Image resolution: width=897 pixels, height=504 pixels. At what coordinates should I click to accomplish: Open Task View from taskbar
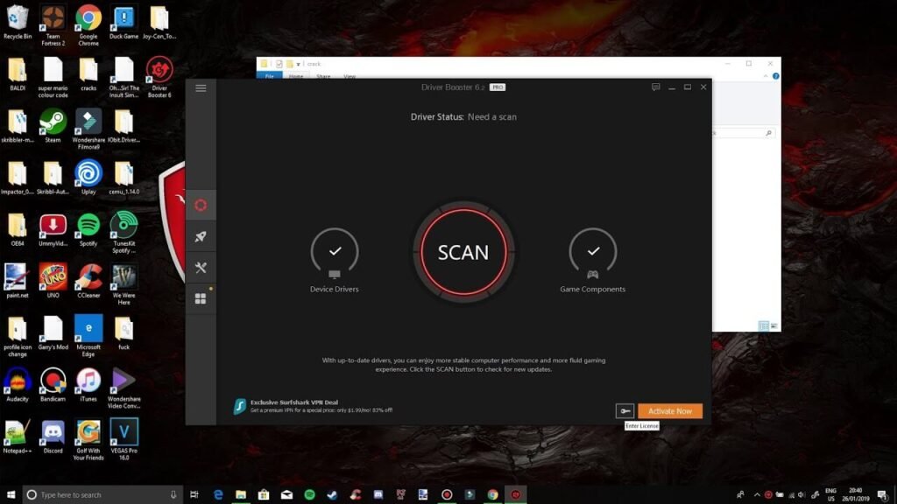point(194,494)
